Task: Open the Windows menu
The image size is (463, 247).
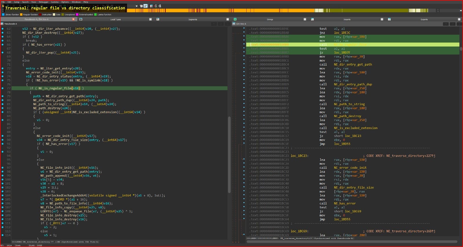Action: coord(76,2)
